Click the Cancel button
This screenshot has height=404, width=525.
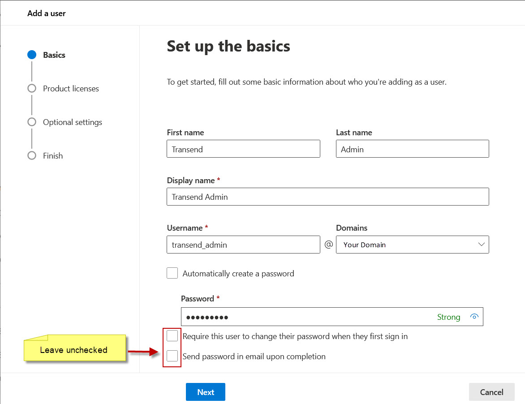(x=491, y=392)
